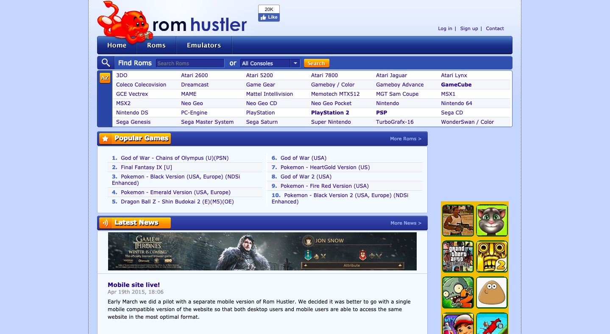Click the Popular Games star icon
610x334 pixels.
pyautogui.click(x=105, y=139)
